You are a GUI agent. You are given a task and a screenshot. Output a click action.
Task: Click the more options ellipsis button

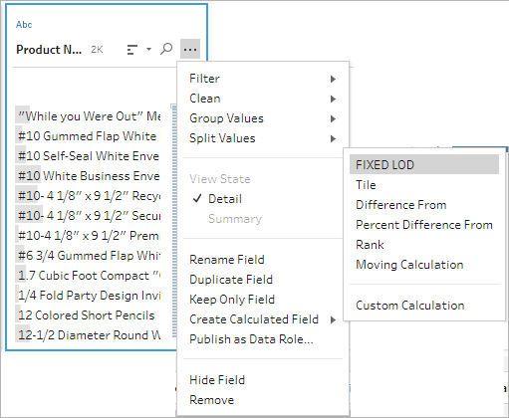[x=190, y=49]
